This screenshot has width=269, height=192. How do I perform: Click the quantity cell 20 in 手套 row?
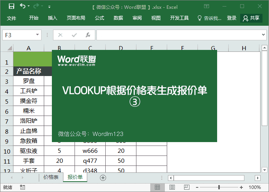pos(59,161)
